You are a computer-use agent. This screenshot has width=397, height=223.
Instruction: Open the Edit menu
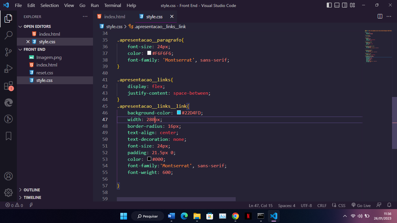tap(31, 5)
